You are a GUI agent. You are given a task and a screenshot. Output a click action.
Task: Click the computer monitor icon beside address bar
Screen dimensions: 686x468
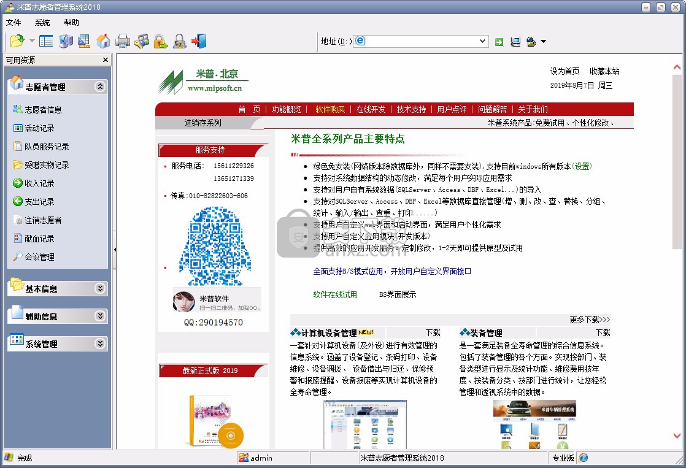coord(516,42)
